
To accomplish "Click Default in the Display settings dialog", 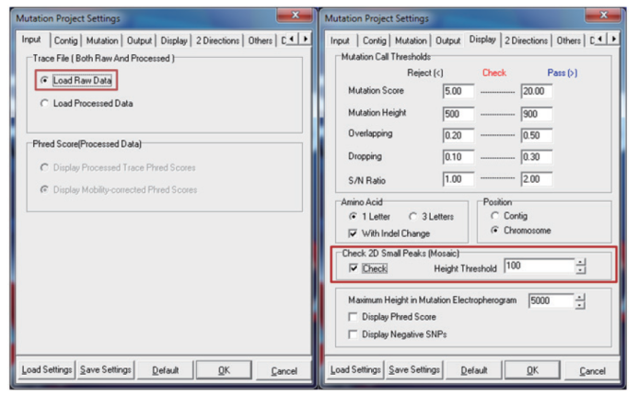I will (x=474, y=370).
